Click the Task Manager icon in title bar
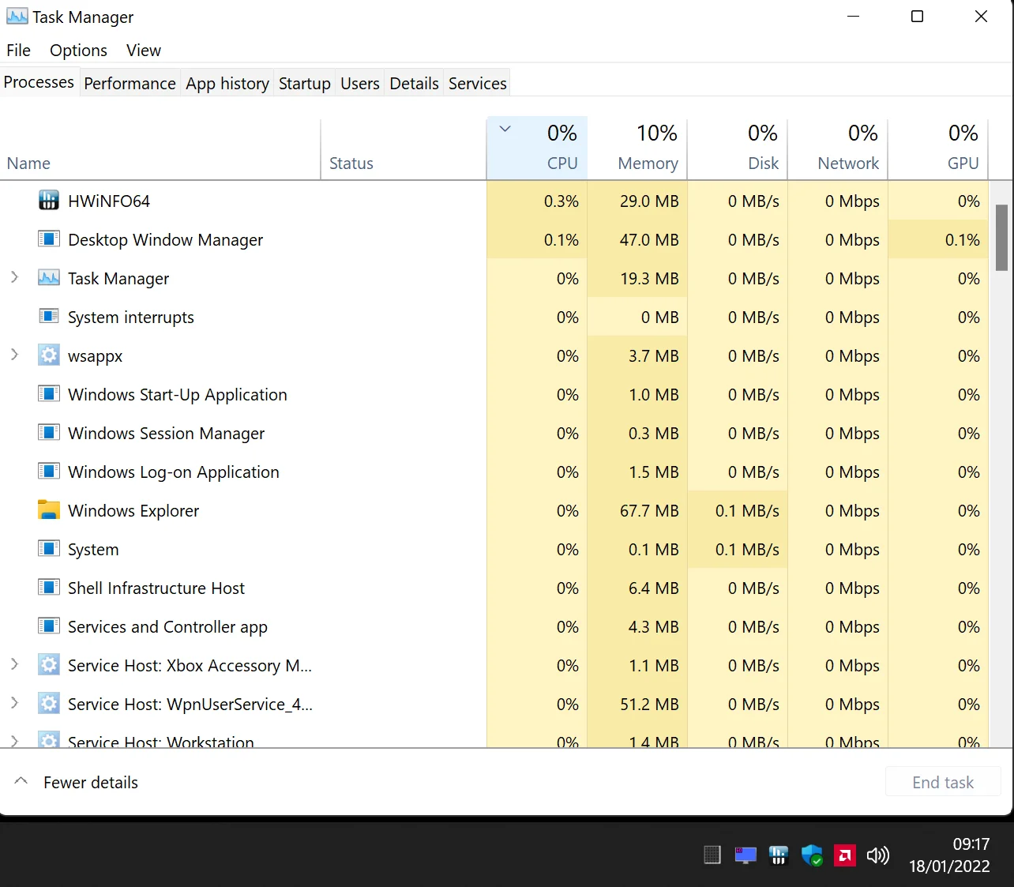The width and height of the screenshot is (1014, 887). (x=17, y=17)
